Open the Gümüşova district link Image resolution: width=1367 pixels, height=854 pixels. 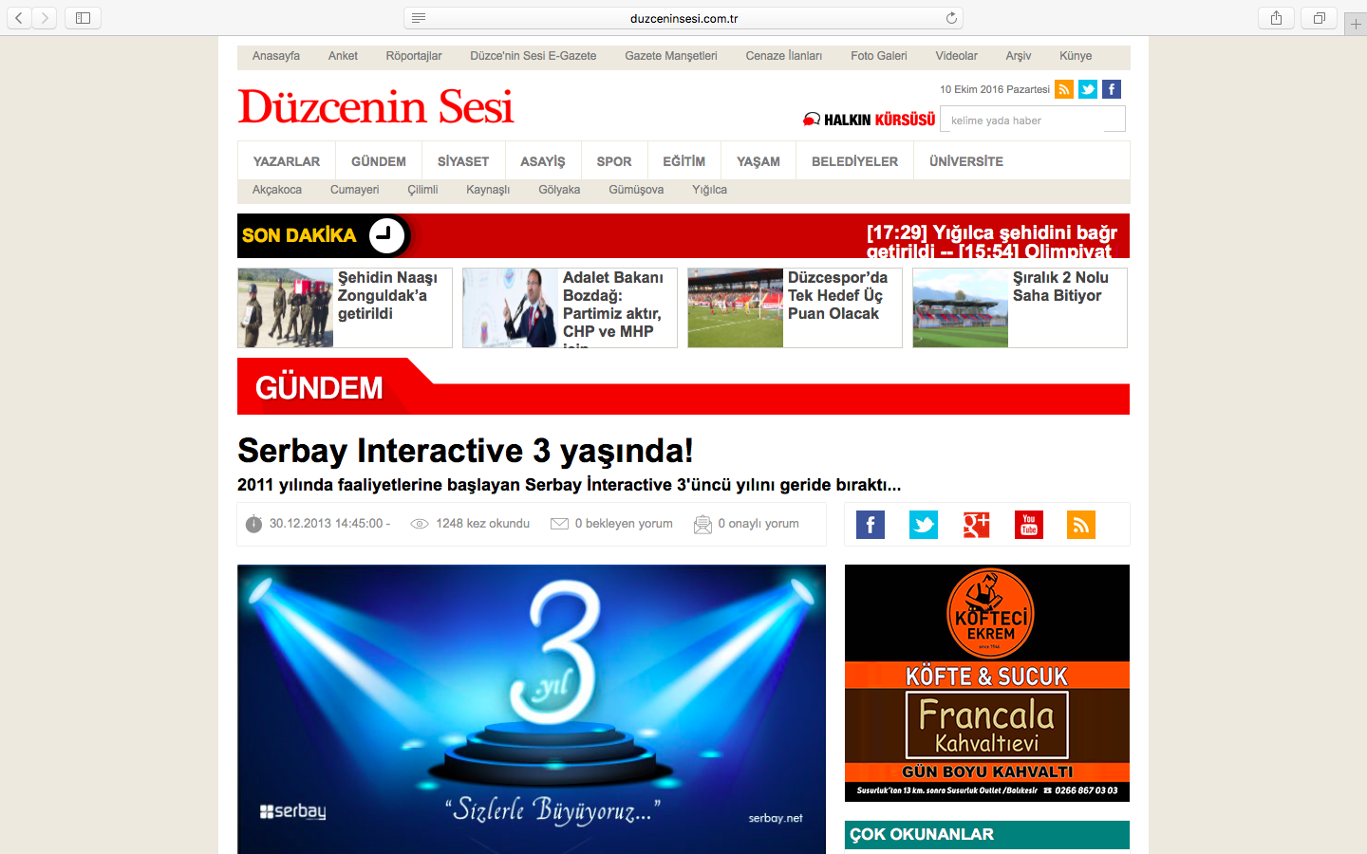pyautogui.click(x=636, y=190)
